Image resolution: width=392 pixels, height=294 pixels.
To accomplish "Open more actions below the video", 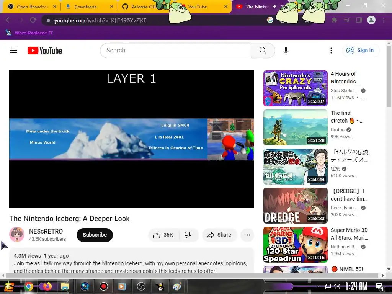I will [247, 235].
